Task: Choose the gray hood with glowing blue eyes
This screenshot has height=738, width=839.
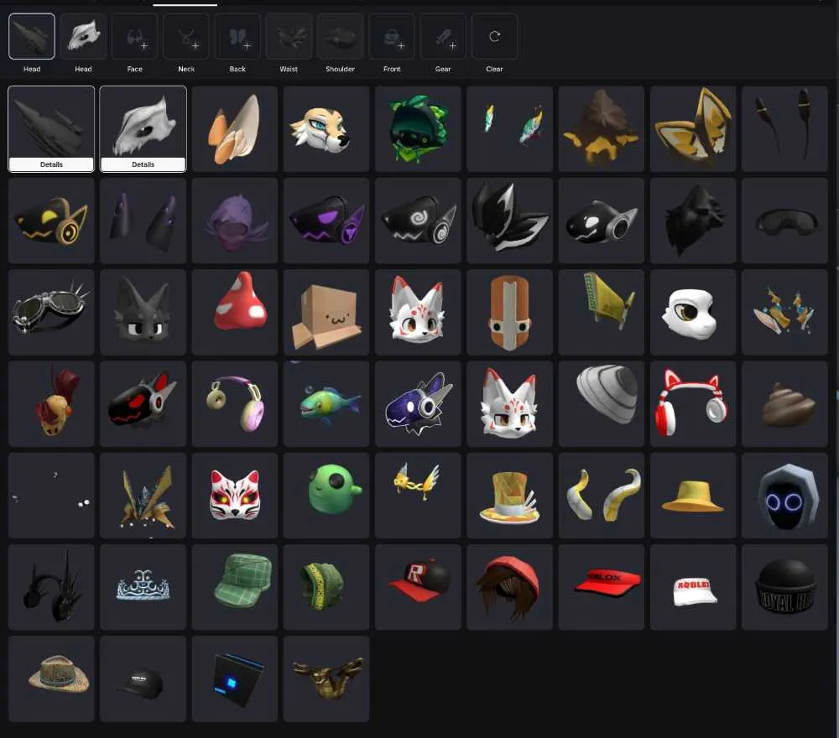Action: click(785, 496)
